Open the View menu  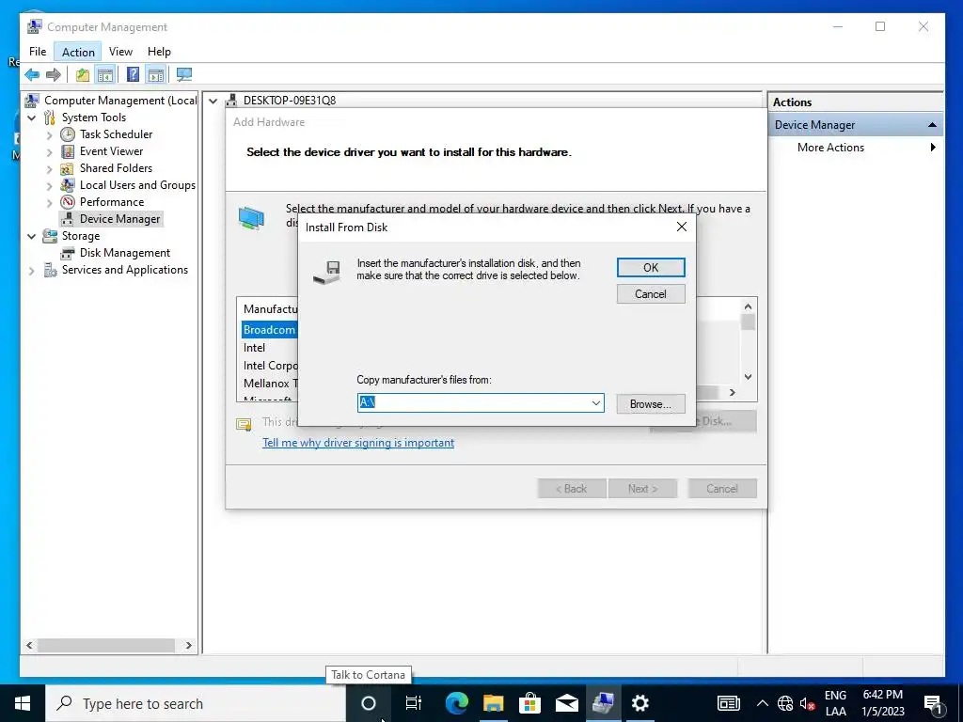[x=120, y=52]
